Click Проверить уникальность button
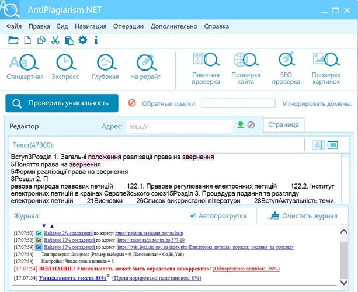The height and width of the screenshot is (292, 358). coord(62,103)
